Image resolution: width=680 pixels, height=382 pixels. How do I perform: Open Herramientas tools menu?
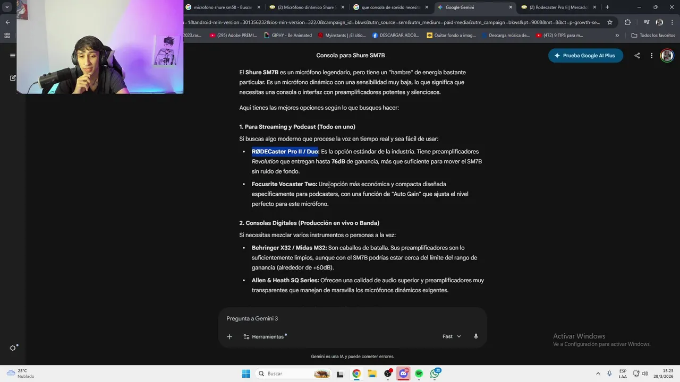click(x=265, y=336)
